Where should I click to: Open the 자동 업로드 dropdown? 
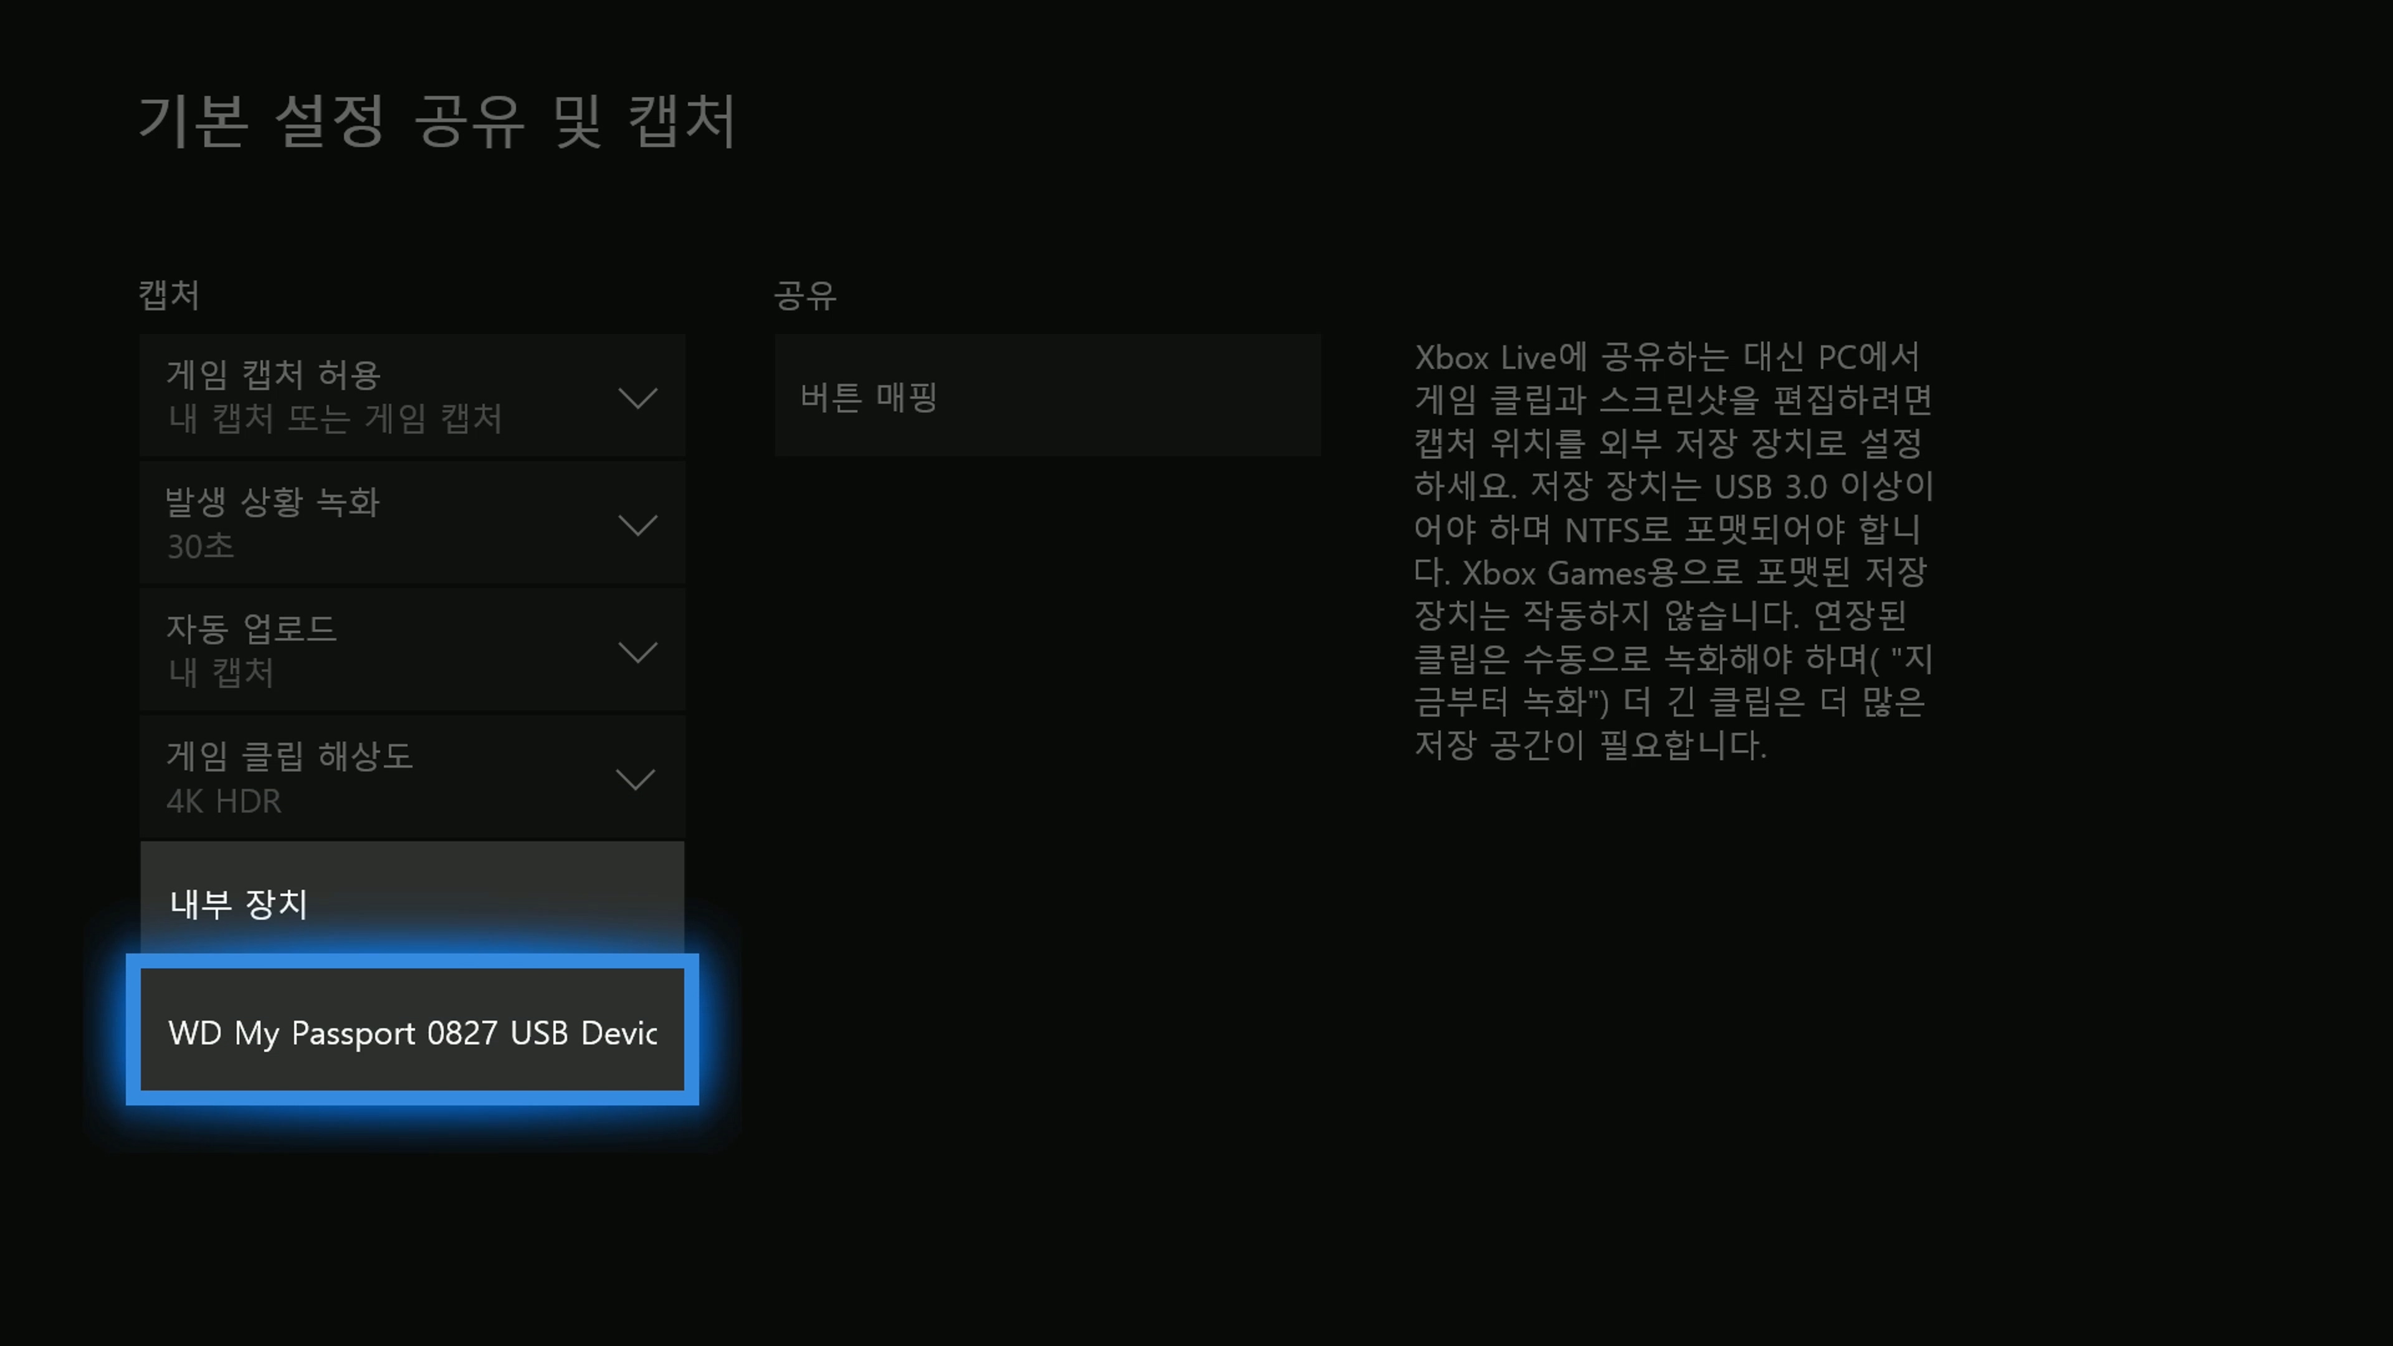(x=251, y=629)
